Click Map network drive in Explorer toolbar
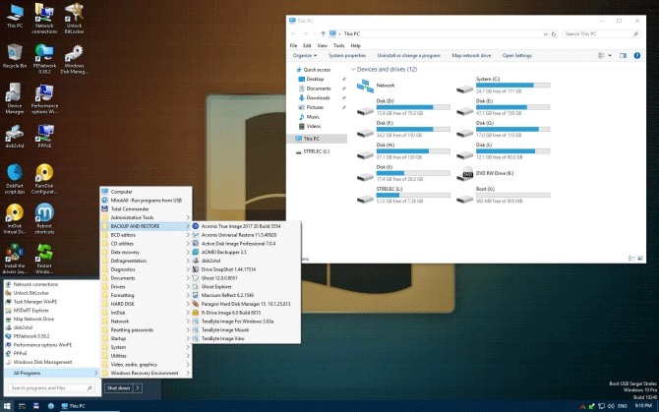Viewport: 659px width, 412px height. point(471,55)
